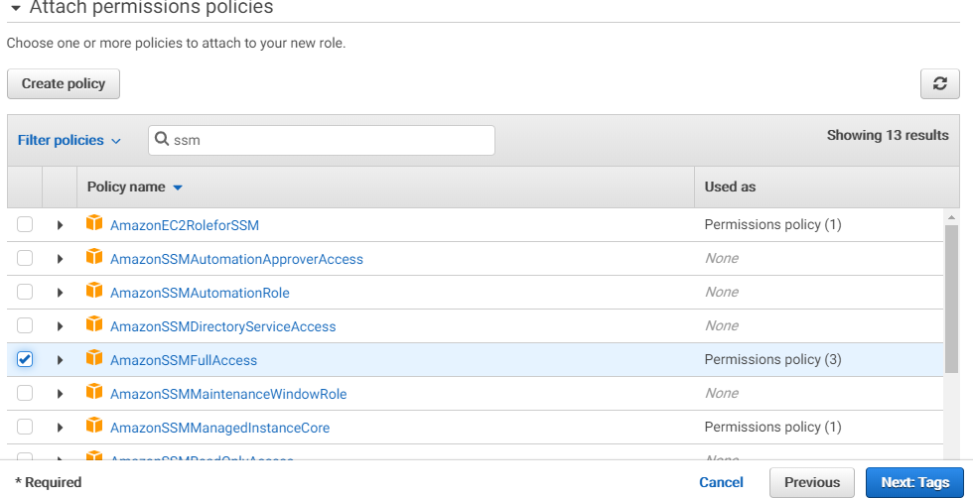Viewport: 973px width, 499px height.
Task: Expand AmazonSSMAutomationRole row triangle
Action: [60, 293]
